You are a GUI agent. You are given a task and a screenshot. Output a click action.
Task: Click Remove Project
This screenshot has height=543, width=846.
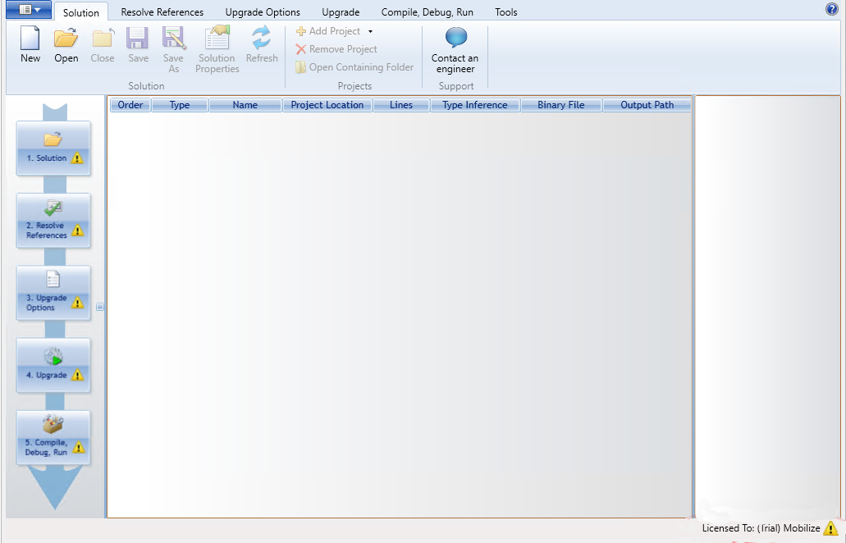coord(336,49)
